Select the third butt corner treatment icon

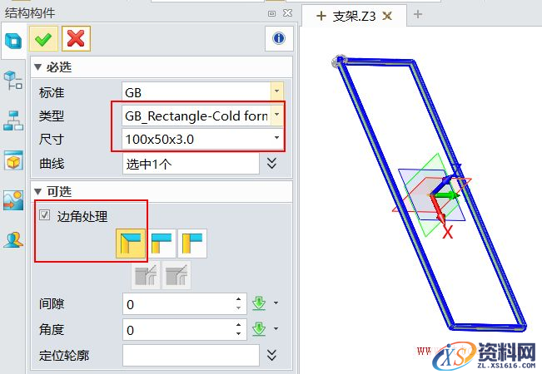click(192, 244)
